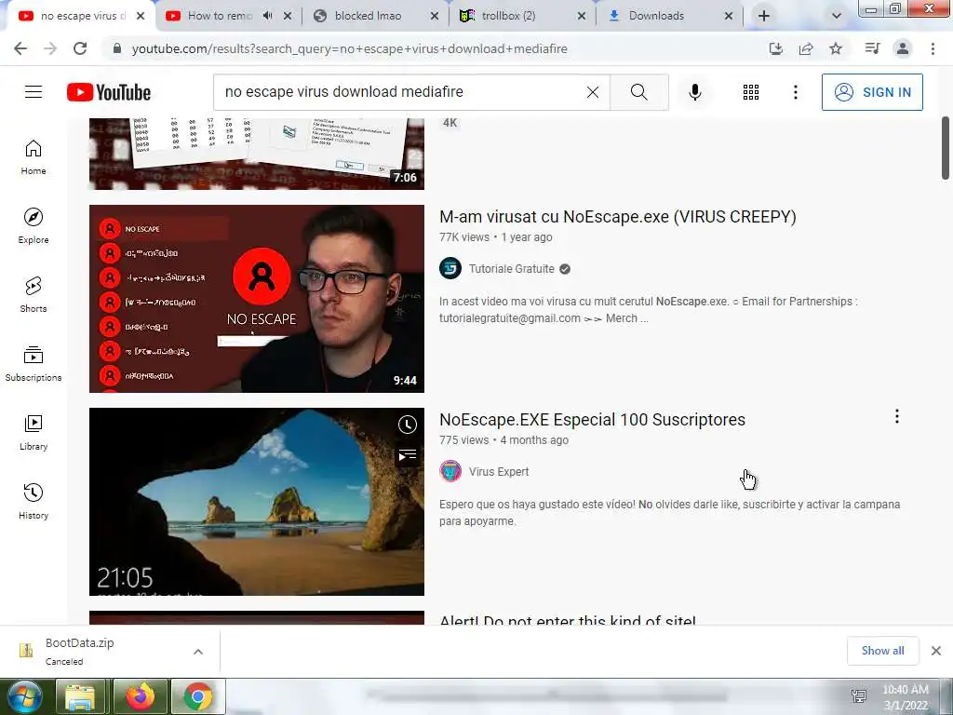
Task: Show all downloads
Action: coord(882,651)
